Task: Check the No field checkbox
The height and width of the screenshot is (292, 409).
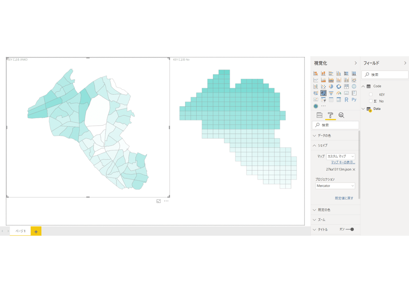Action: 370,101
